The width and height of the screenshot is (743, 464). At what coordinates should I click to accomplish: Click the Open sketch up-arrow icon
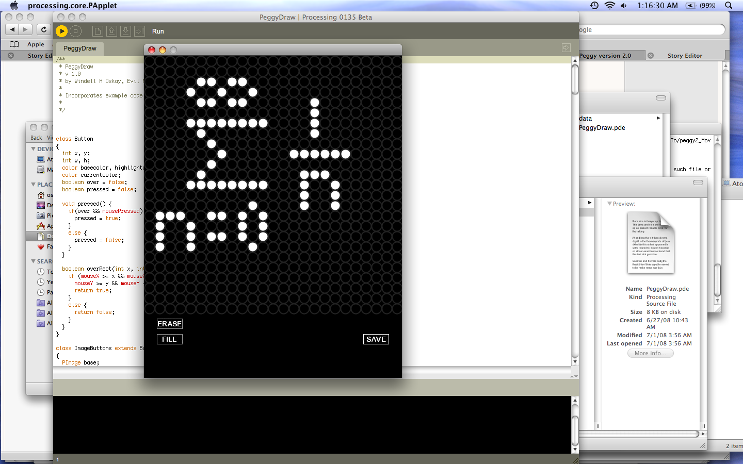111,31
